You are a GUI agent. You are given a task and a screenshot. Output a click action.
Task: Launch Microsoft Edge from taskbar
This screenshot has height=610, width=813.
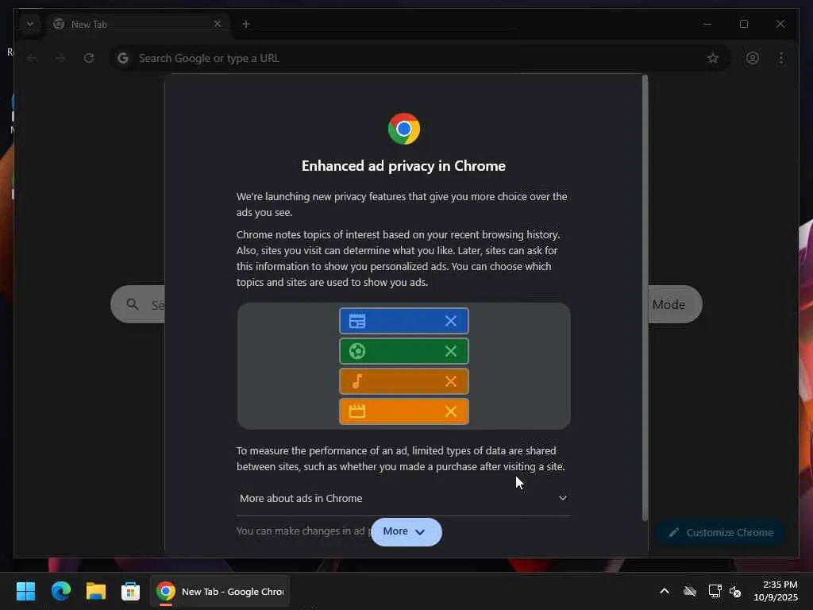click(x=60, y=591)
